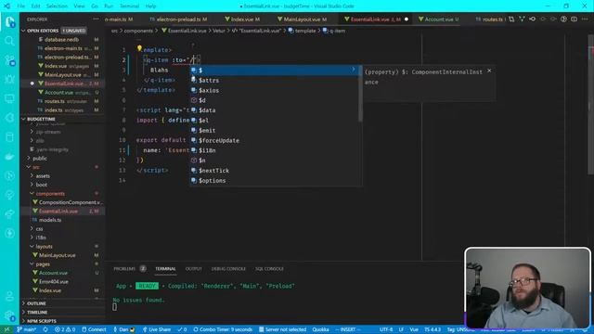
Task: Open the Selection menu
Action: pyautogui.click(x=57, y=6)
